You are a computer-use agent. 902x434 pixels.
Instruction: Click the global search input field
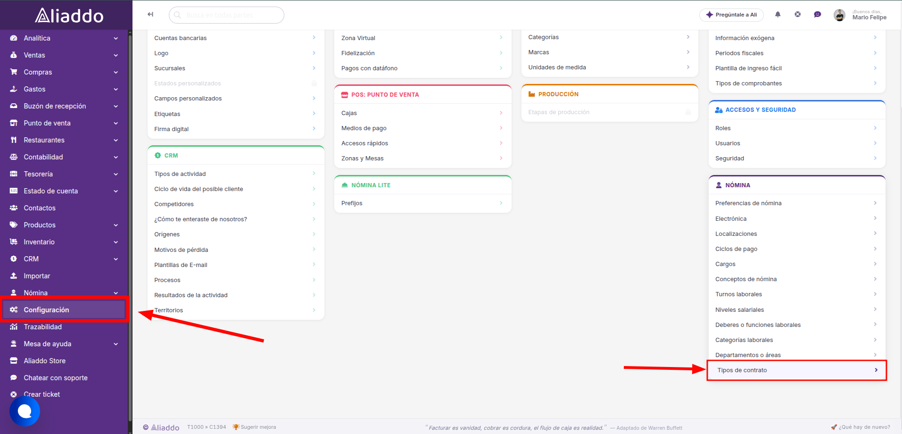(x=226, y=15)
